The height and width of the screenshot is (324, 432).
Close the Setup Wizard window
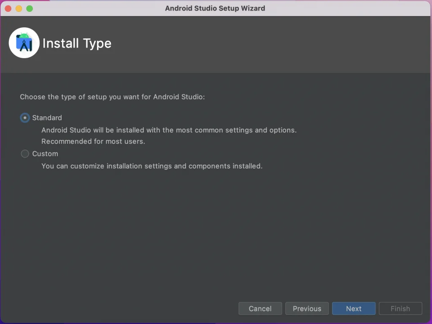click(8, 8)
